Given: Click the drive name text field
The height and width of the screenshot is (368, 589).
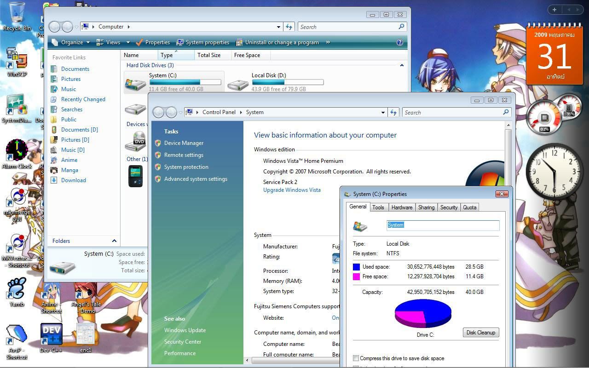Looking at the screenshot, I should pos(443,225).
